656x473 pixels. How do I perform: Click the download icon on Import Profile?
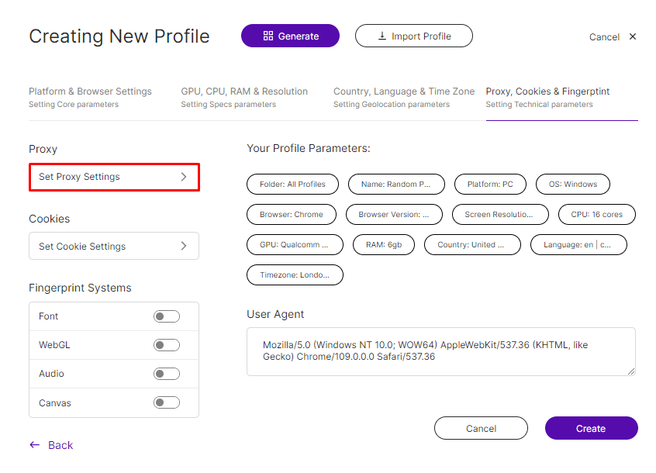click(x=382, y=36)
